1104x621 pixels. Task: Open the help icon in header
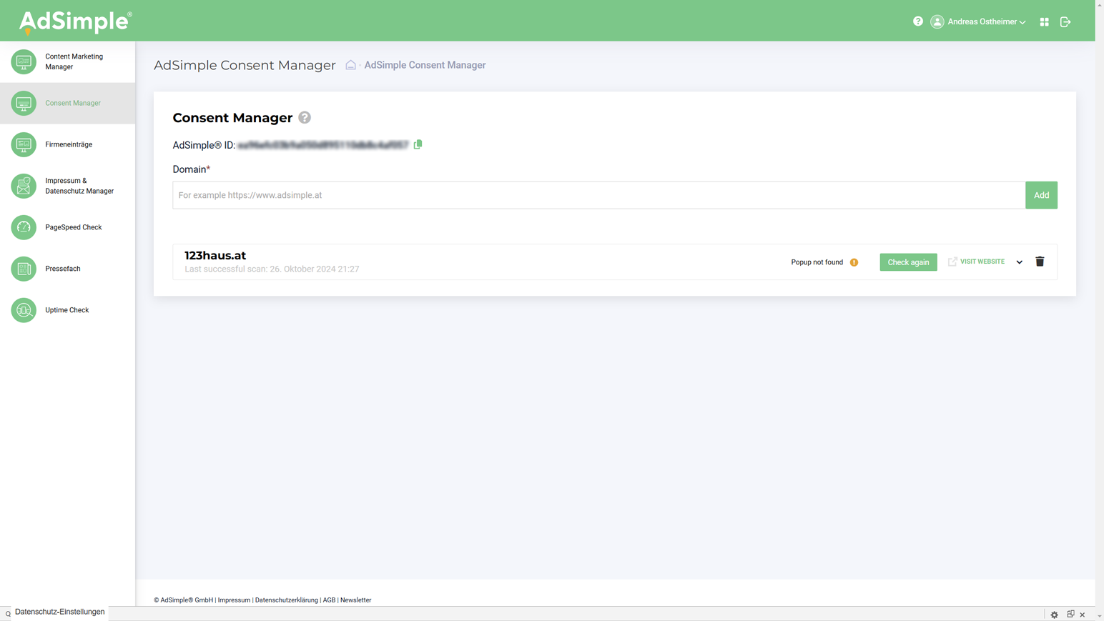[918, 21]
